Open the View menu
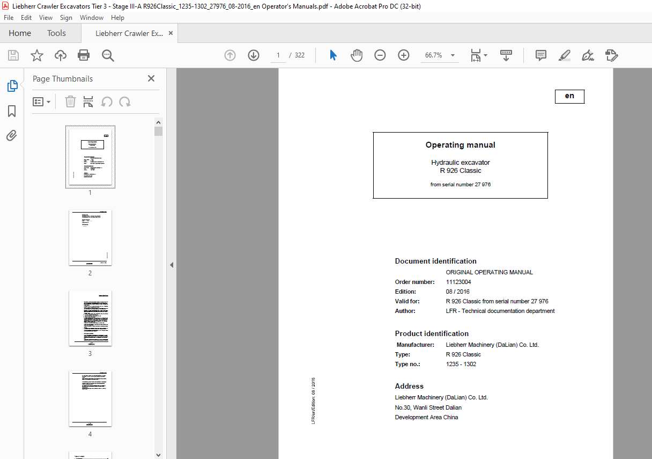Viewport: 652px width, 459px height. tap(46, 18)
